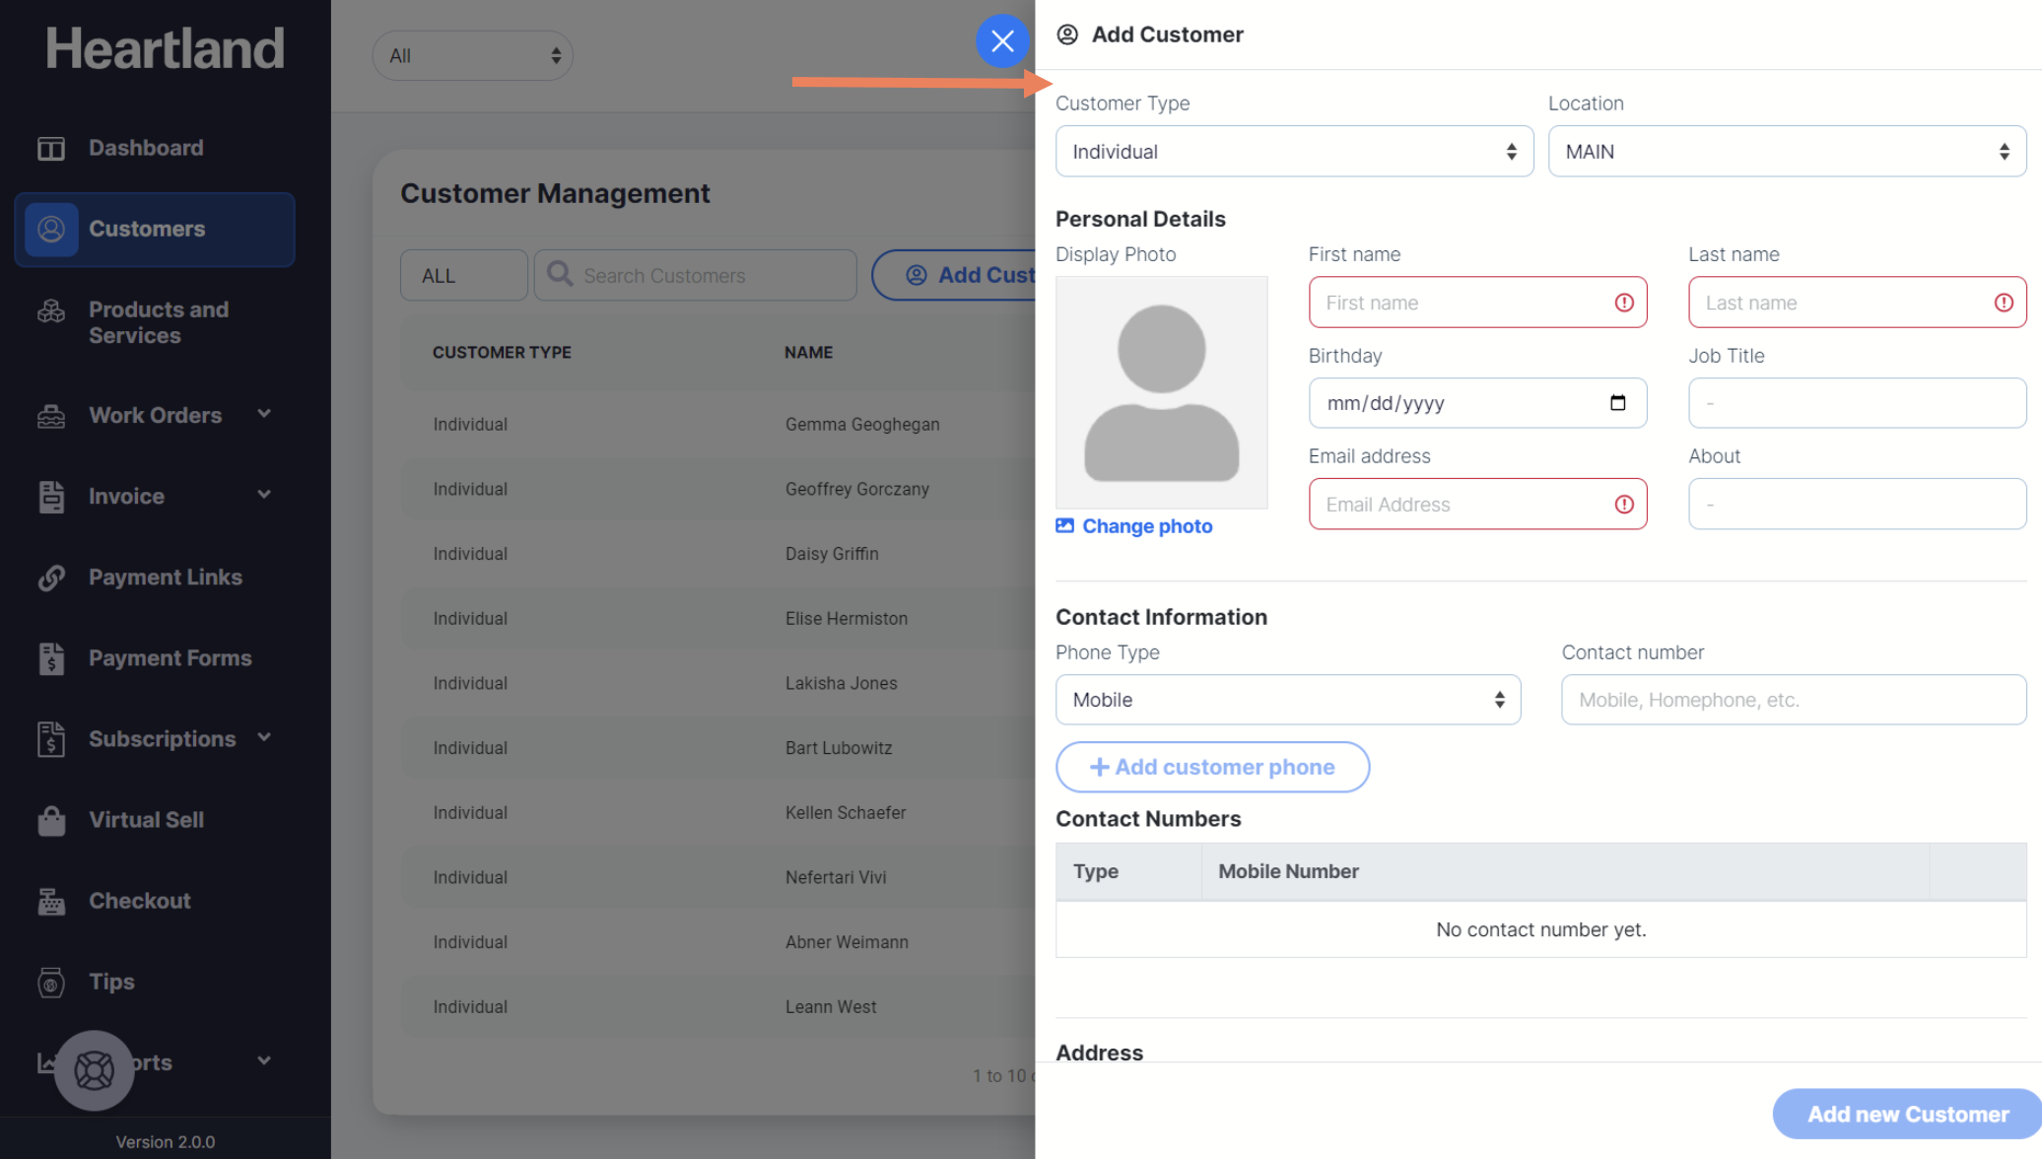Image resolution: width=2042 pixels, height=1159 pixels.
Task: Click the Dashboard sidebar icon
Action: [x=51, y=148]
